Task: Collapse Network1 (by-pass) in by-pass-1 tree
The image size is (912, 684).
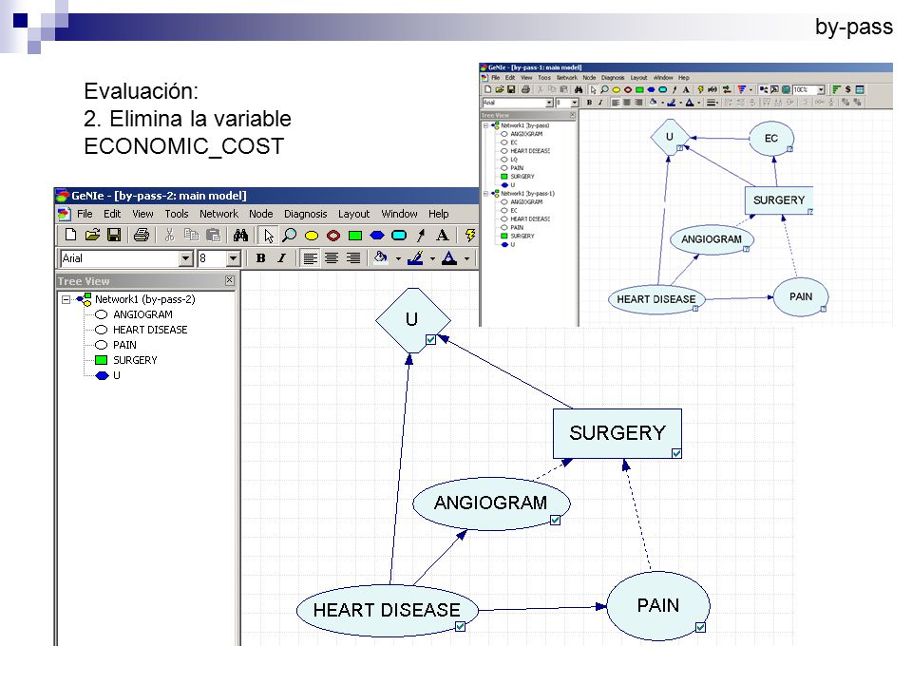Action: pyautogui.click(x=485, y=125)
